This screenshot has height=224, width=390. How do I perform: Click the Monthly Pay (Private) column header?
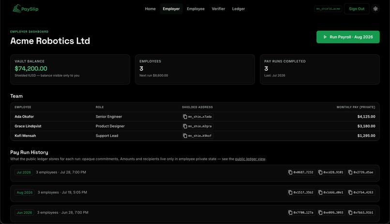(356, 107)
